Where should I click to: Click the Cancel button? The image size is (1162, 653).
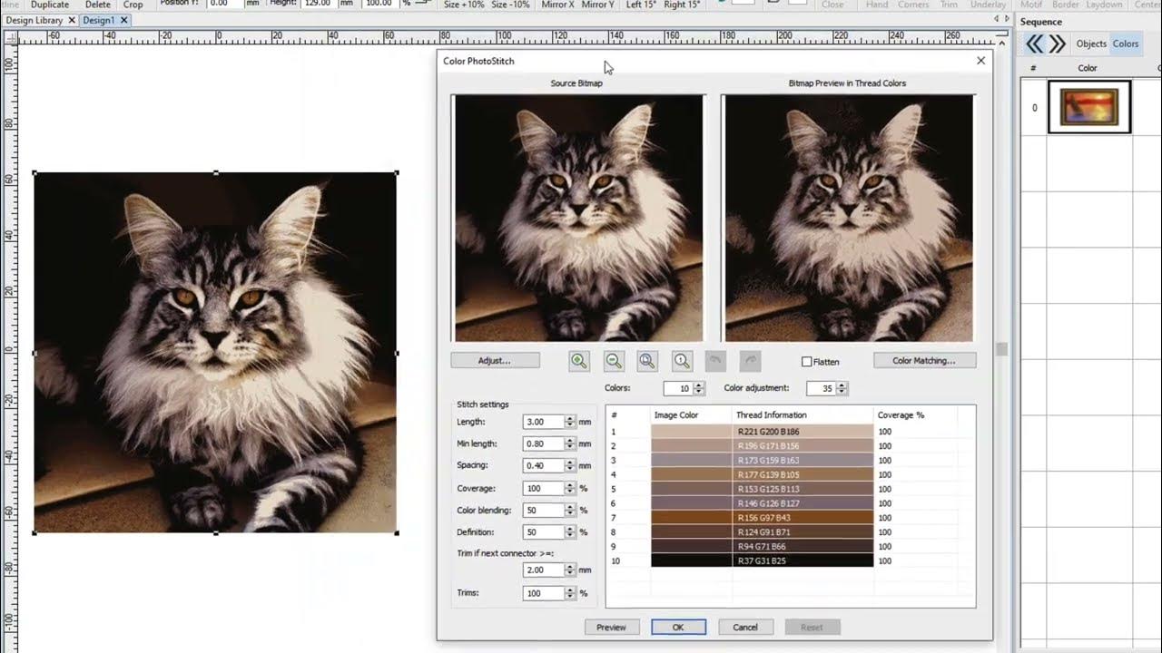pos(745,627)
